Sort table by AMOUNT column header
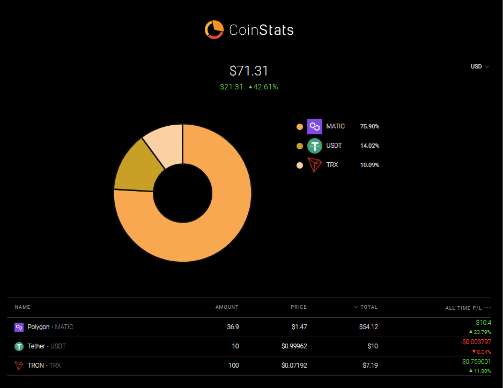Screen dimensions: 503x388 pos(227,307)
